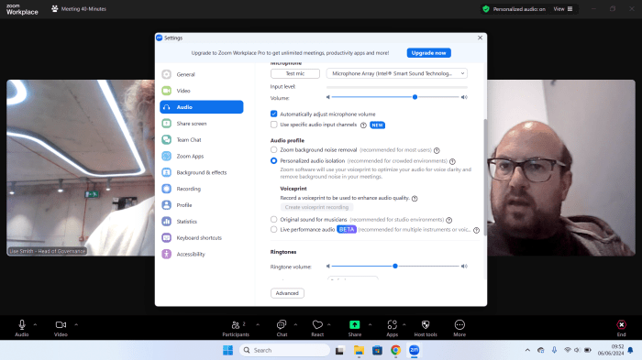Click Zoom icon in the taskbar

(414, 350)
